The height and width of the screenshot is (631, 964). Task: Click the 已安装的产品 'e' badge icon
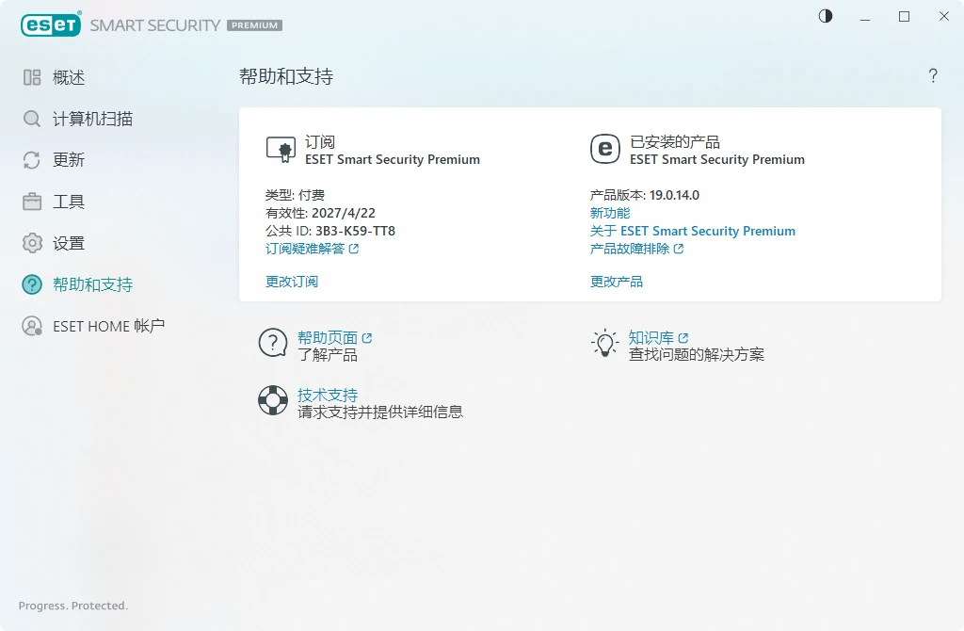(x=603, y=149)
